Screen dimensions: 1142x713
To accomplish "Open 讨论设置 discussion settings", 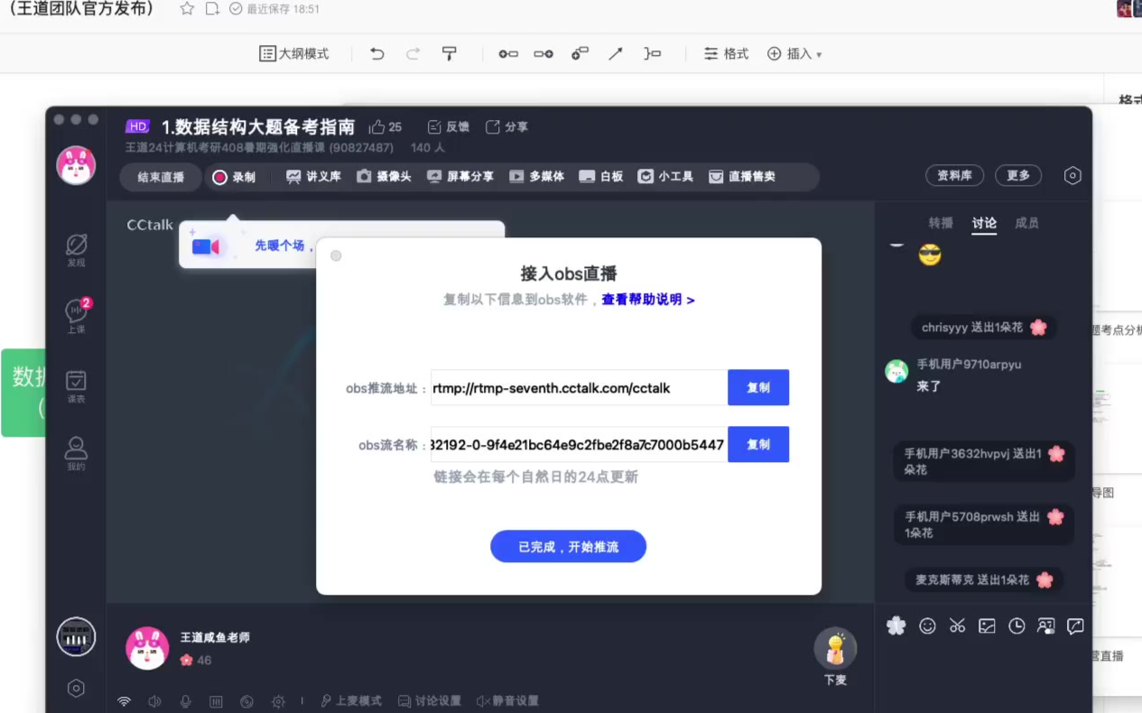I will click(x=430, y=701).
